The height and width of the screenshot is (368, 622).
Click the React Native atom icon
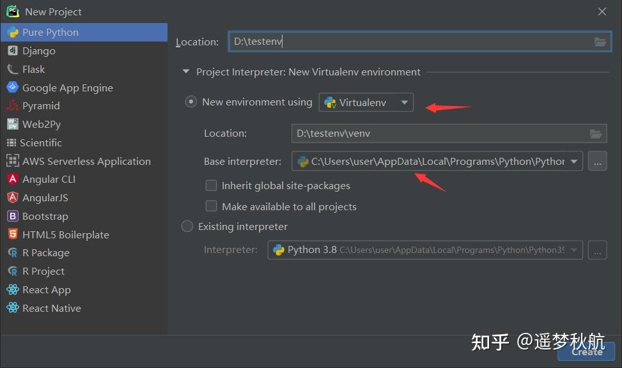point(13,308)
